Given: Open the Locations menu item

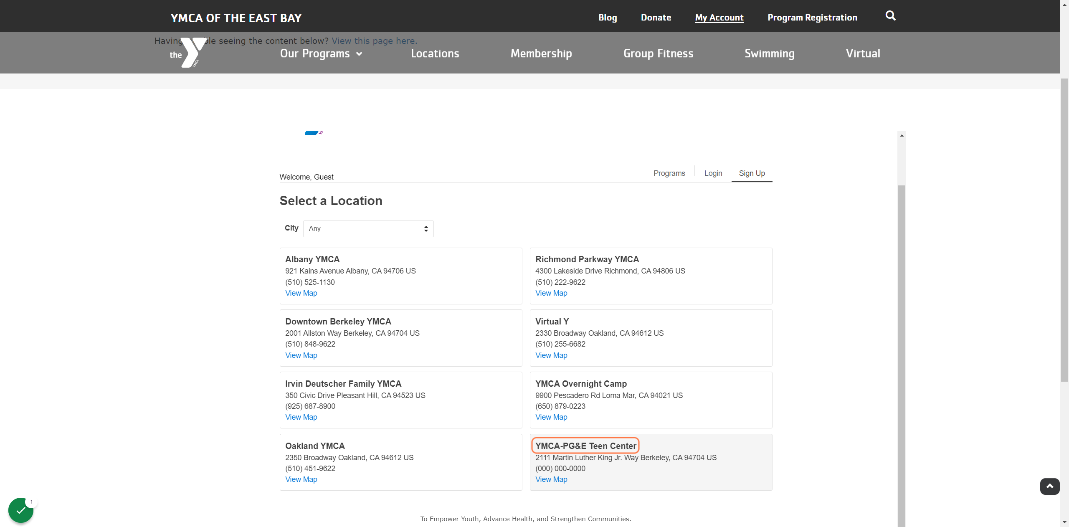Looking at the screenshot, I should pyautogui.click(x=435, y=53).
